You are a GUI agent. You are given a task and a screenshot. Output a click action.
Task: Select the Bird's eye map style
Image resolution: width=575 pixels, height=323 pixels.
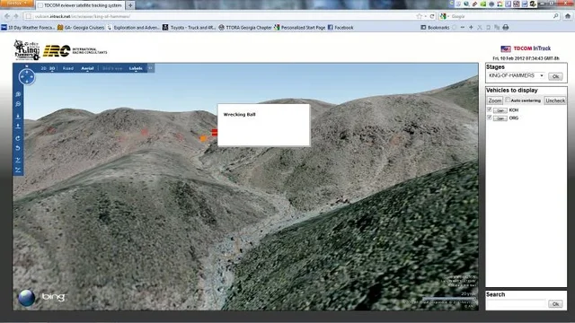point(112,68)
